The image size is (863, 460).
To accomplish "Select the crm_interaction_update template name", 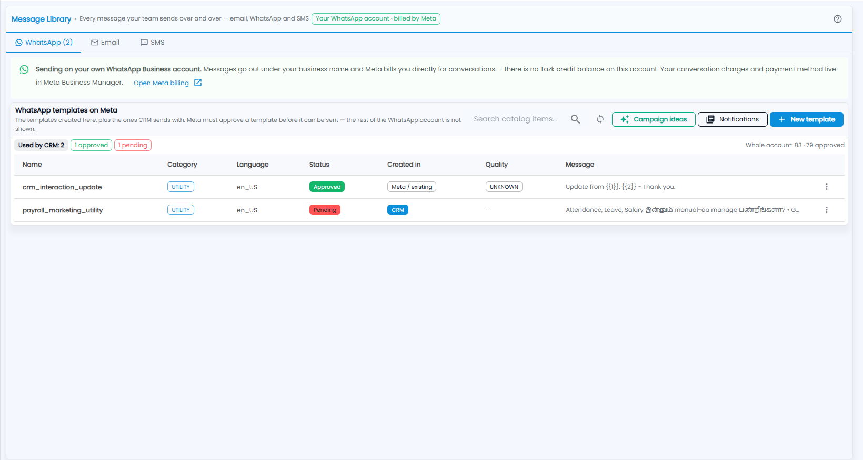I will click(x=62, y=187).
